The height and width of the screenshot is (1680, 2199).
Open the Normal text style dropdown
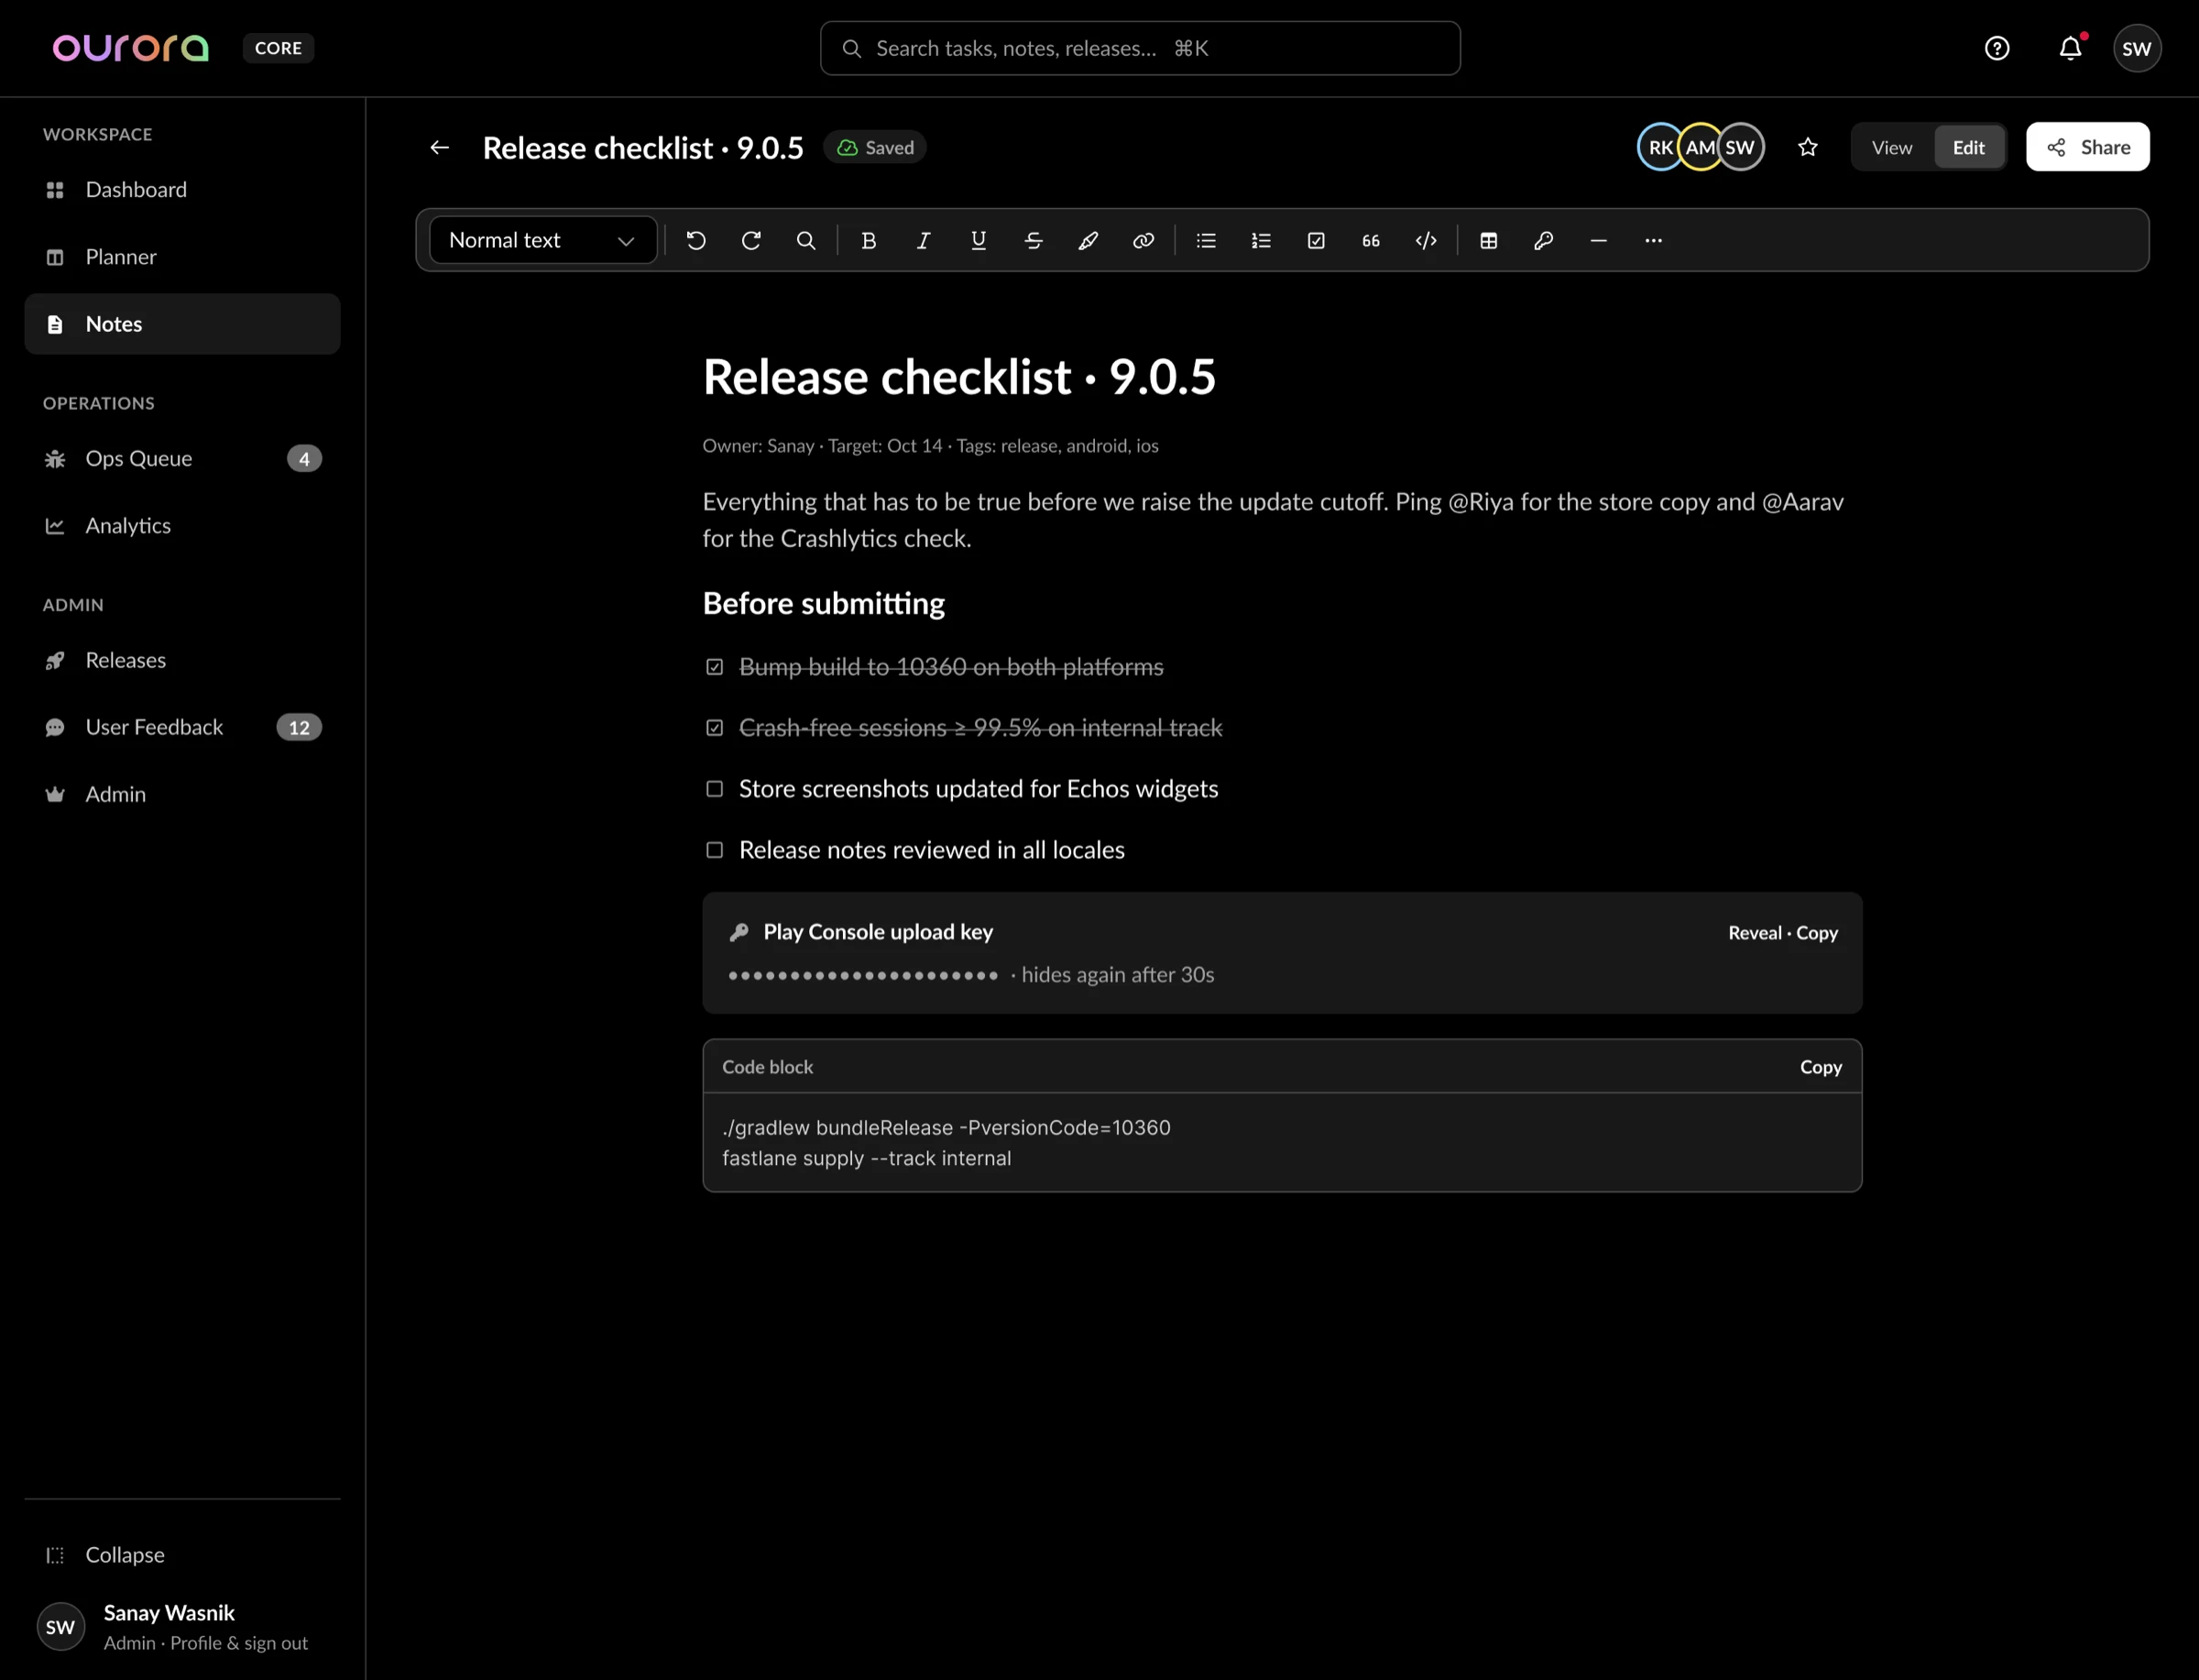click(542, 240)
